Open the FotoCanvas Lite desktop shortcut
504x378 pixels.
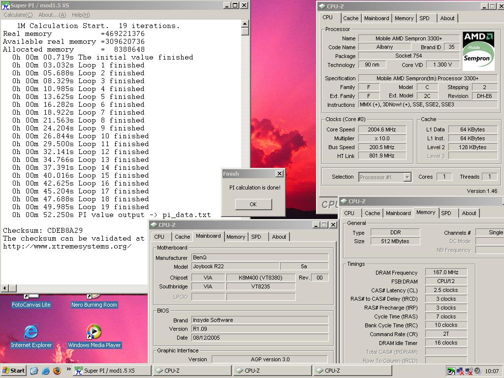tap(31, 304)
